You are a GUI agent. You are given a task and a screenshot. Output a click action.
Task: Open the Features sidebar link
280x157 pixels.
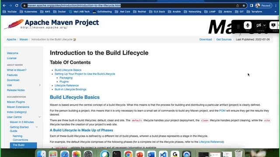point(12,75)
